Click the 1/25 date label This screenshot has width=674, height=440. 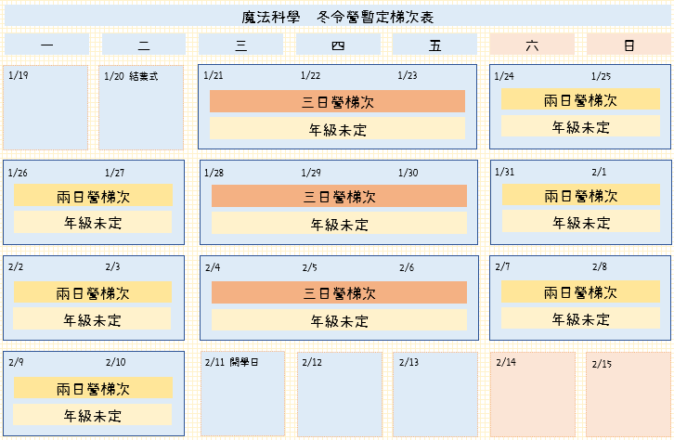click(601, 76)
